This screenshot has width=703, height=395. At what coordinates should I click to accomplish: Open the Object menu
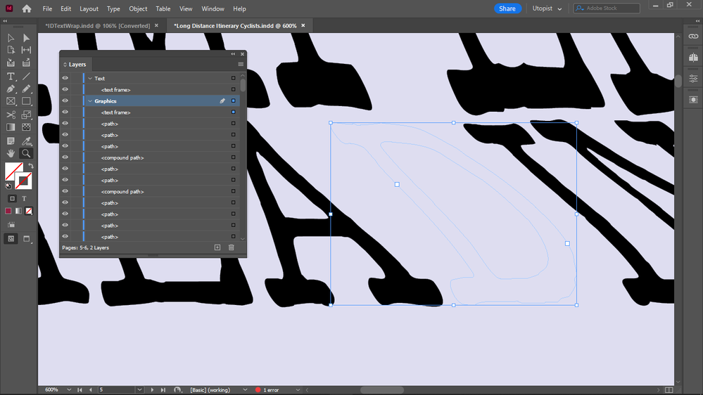138,8
